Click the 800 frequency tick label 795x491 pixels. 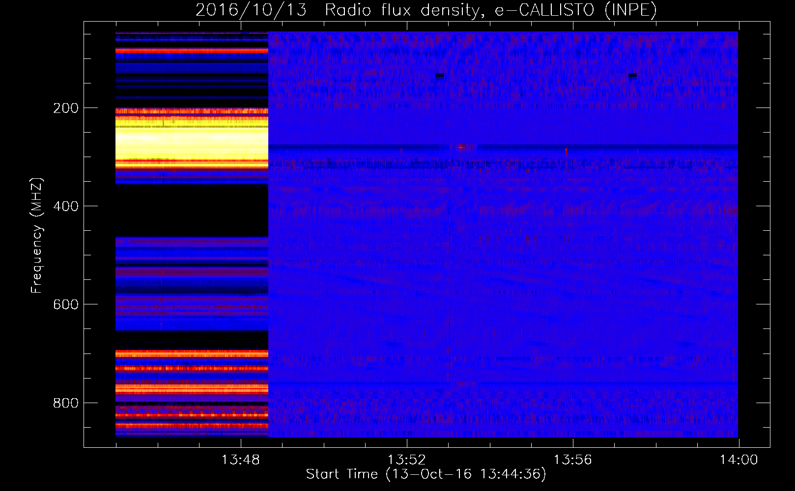66,403
